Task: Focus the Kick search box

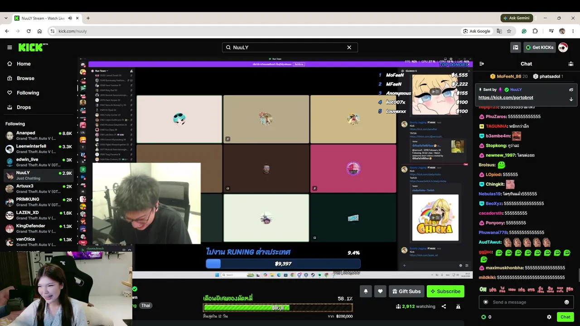Action: pyautogui.click(x=290, y=48)
